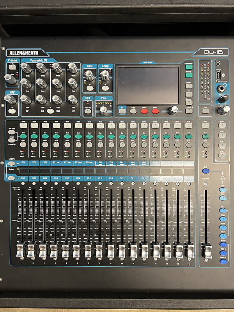
Task: Touch the Gate threshold knob
Action: click(89, 75)
